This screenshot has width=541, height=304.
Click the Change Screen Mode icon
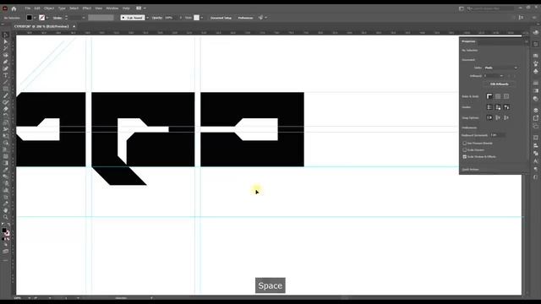point(6,252)
